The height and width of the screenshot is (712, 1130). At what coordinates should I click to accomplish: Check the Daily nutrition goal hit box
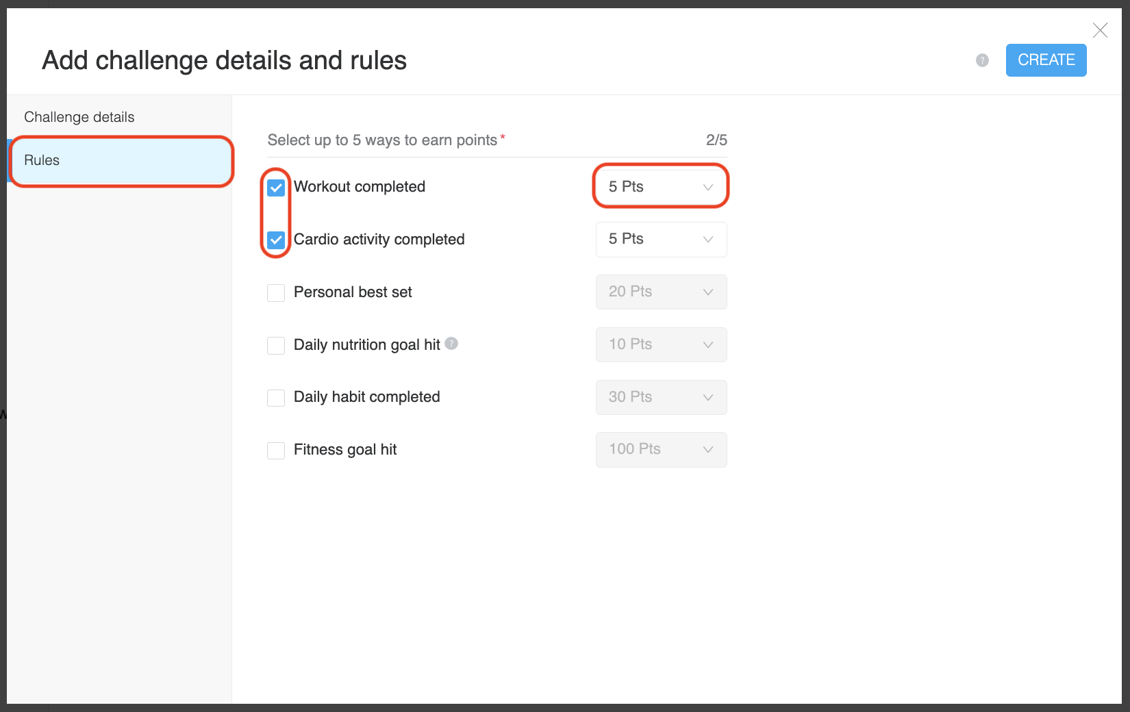click(x=276, y=345)
